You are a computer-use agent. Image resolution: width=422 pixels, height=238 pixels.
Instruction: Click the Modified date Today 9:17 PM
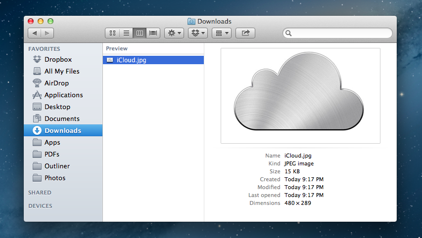point(304,187)
